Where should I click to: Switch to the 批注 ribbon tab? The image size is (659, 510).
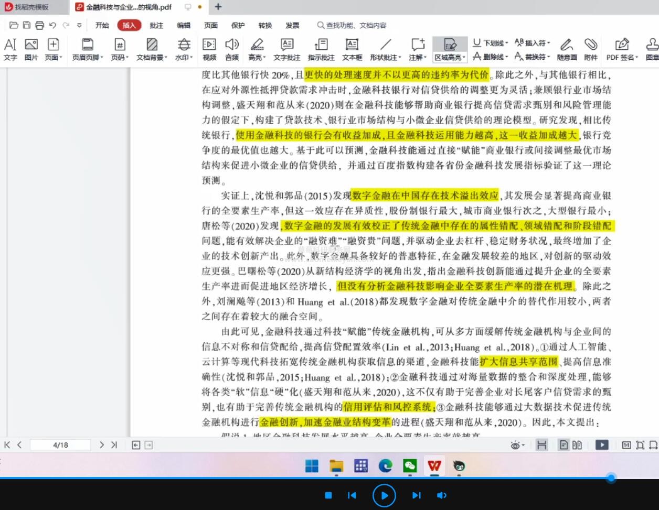coord(156,25)
